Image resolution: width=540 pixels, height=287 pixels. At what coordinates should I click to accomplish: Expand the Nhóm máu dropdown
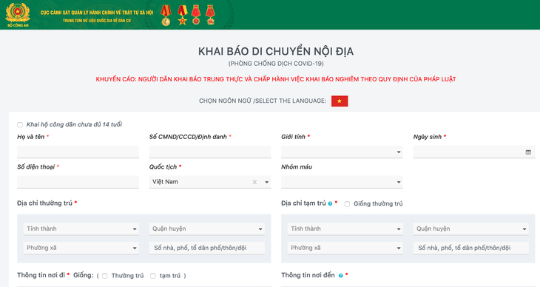coord(342,182)
